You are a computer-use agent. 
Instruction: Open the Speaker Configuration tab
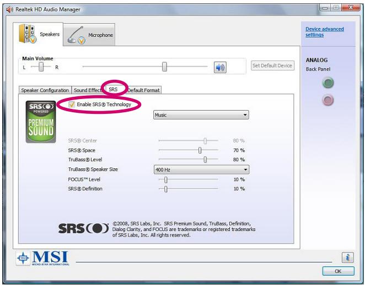pyautogui.click(x=45, y=90)
